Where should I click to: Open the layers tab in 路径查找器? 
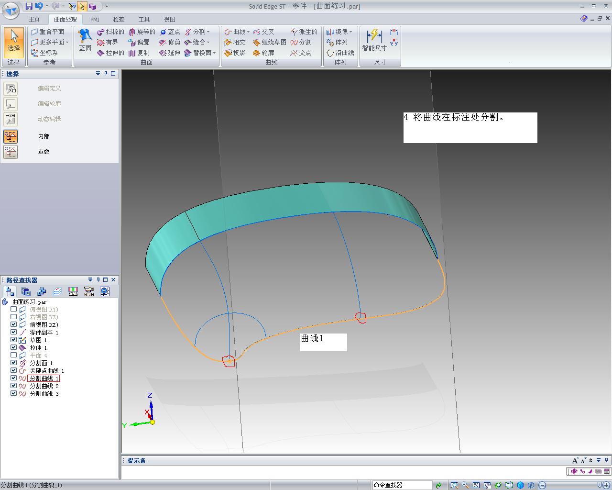57,291
